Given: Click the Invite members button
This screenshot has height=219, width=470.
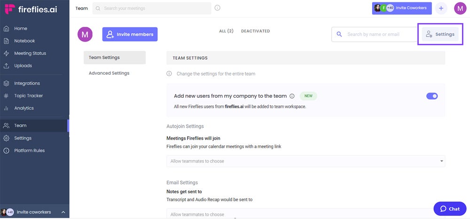Looking at the screenshot, I should (130, 34).
